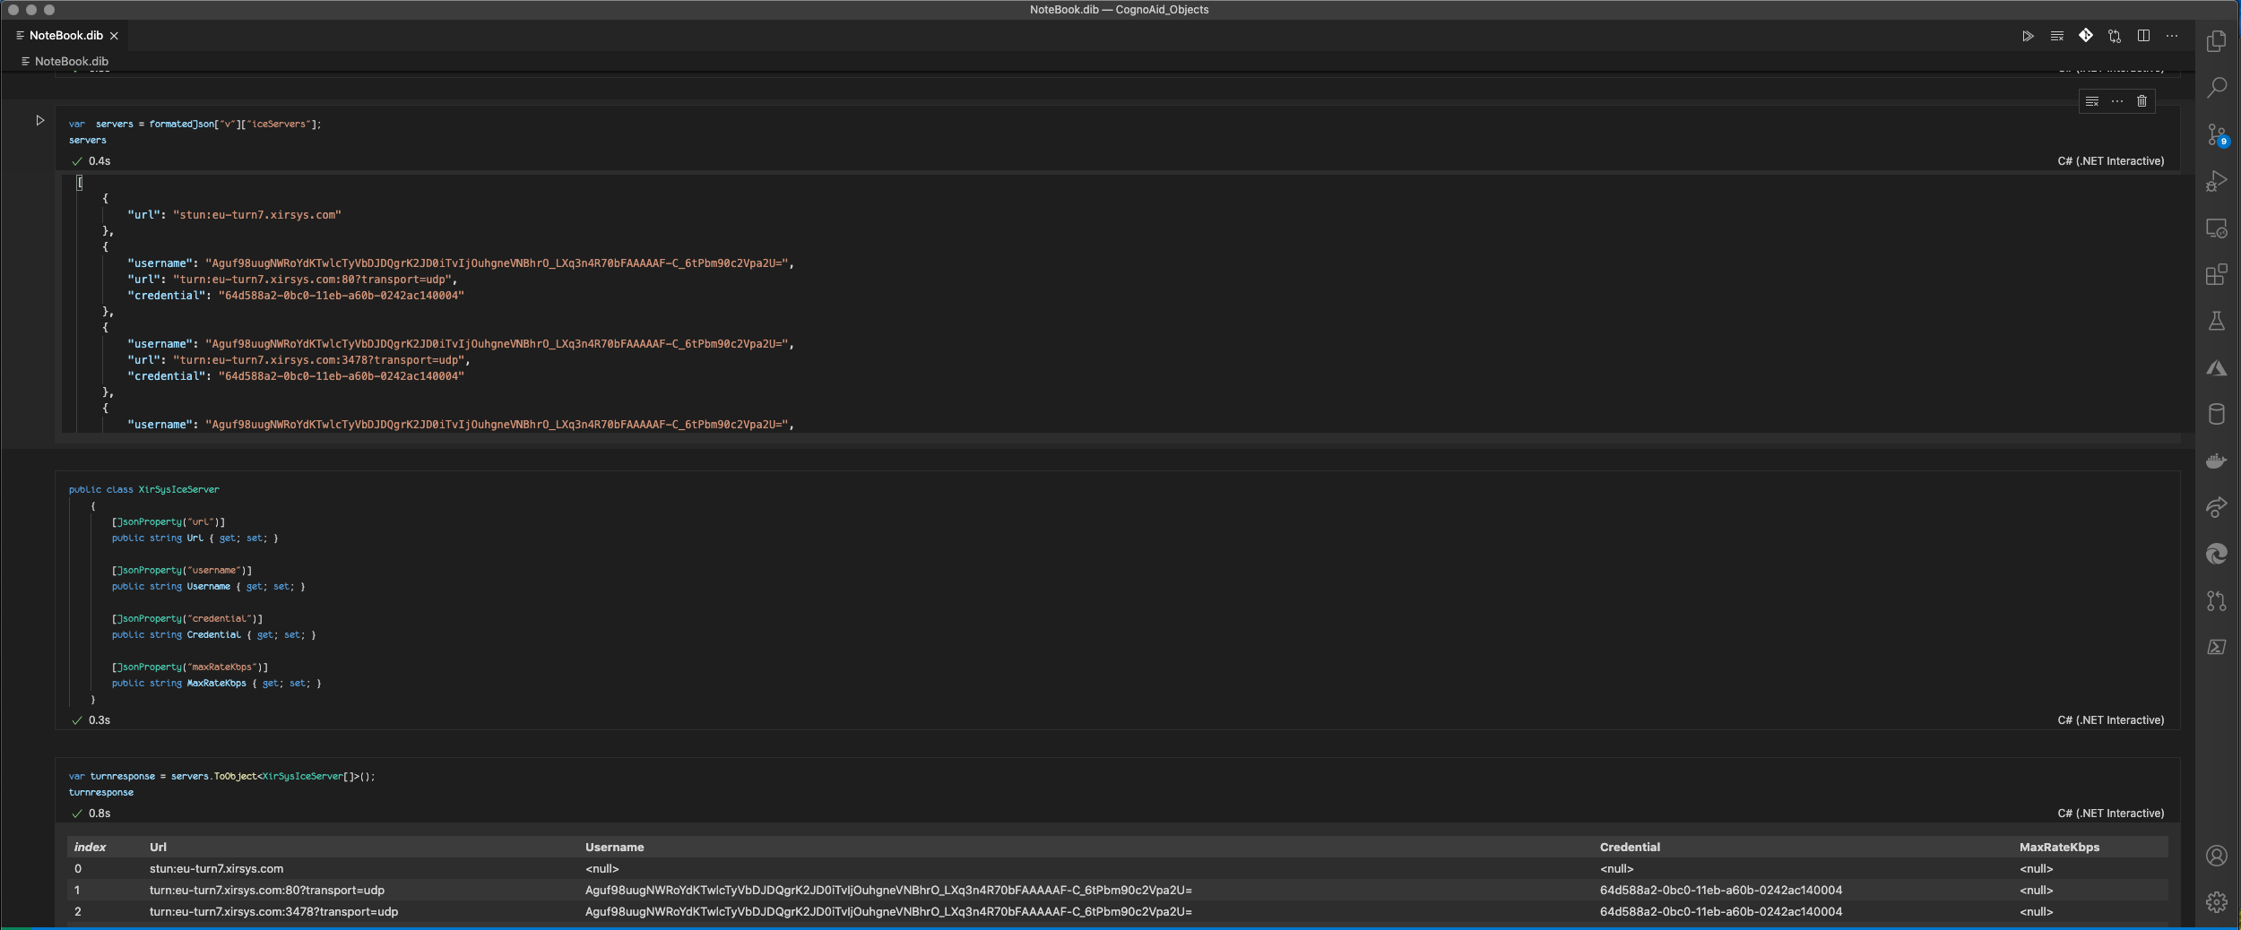
Task: Open the Accounts icon in sidebar
Action: click(2218, 857)
